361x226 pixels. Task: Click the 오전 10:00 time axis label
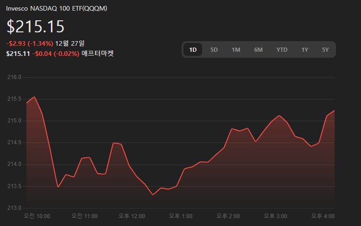pos(37,216)
